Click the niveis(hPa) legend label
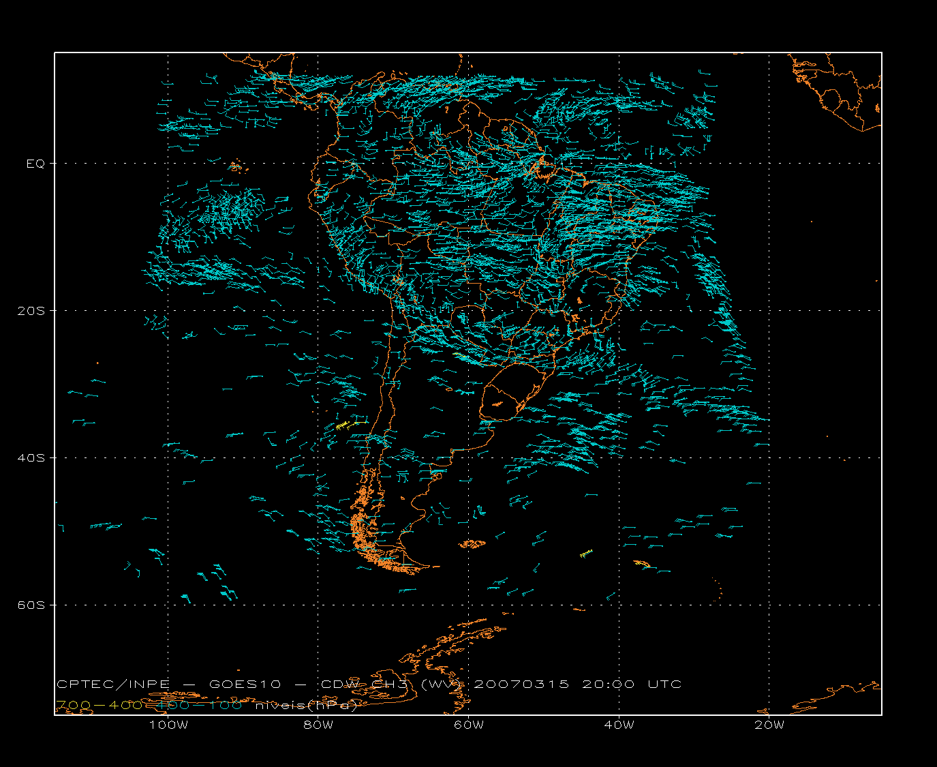 point(307,706)
